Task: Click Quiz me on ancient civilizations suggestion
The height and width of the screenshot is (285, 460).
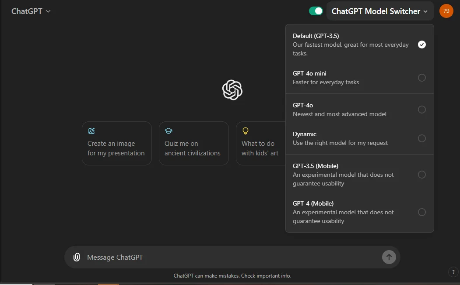Action: [193, 144]
